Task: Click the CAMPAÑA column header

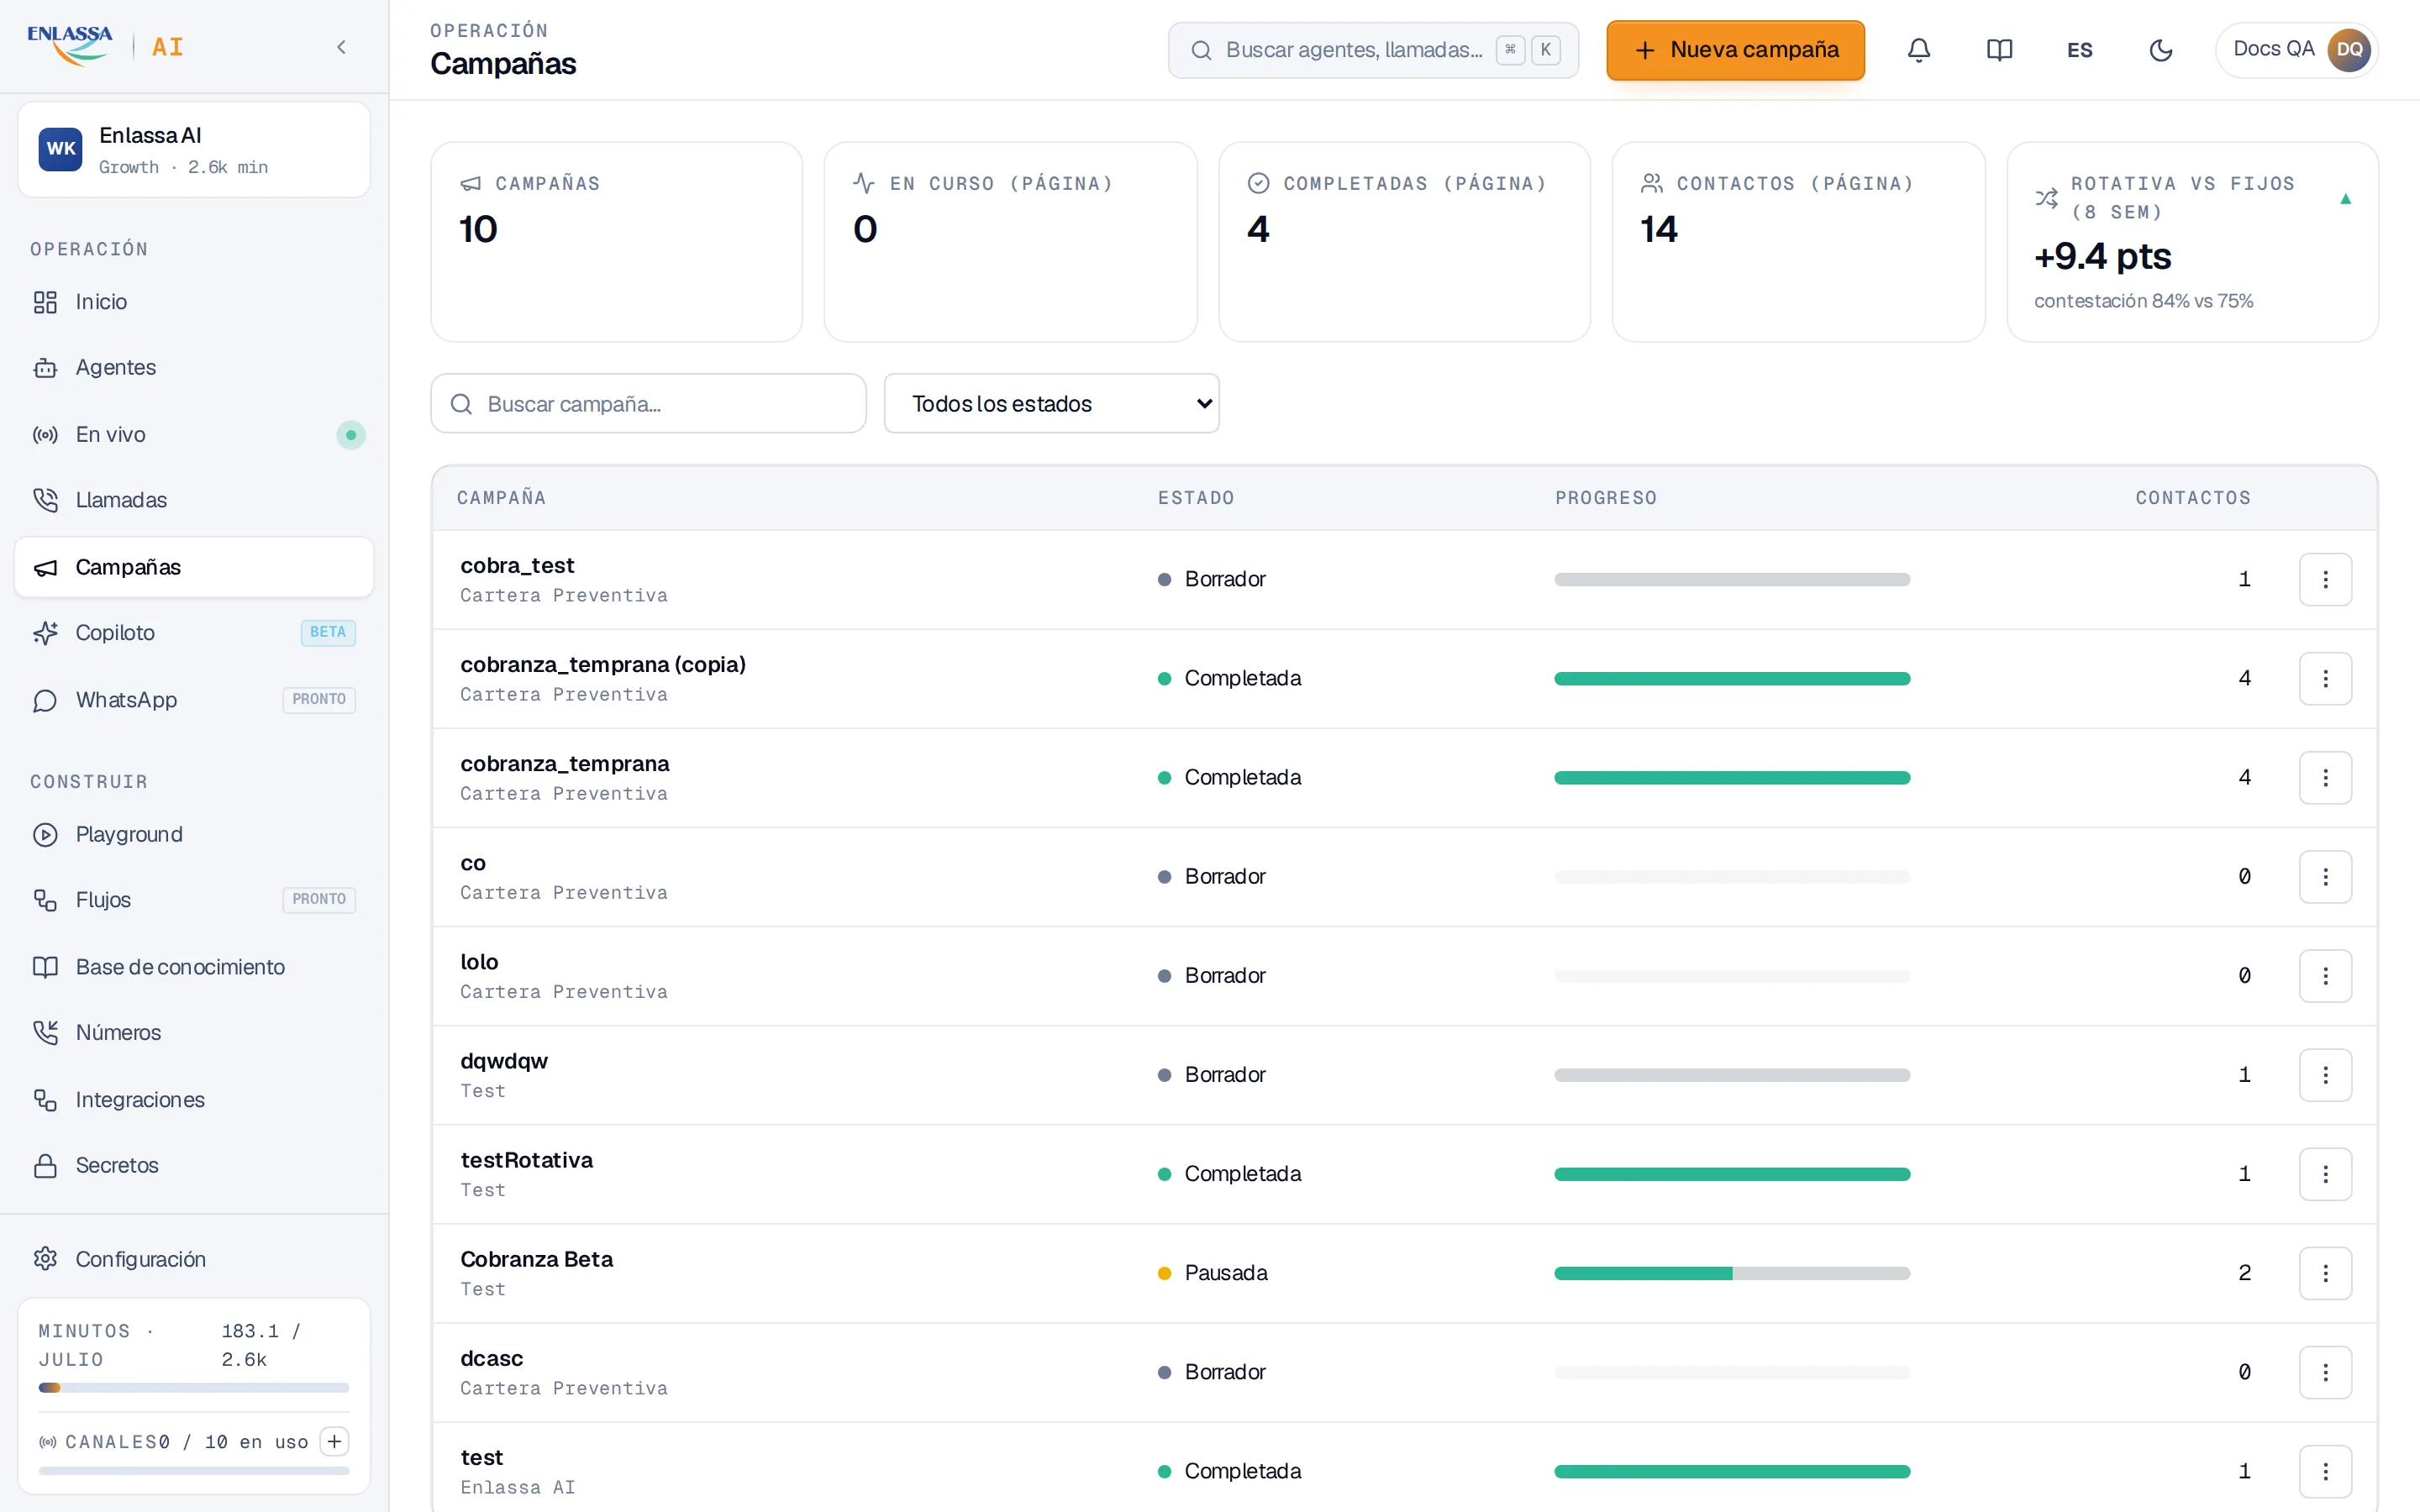Action: (x=502, y=498)
